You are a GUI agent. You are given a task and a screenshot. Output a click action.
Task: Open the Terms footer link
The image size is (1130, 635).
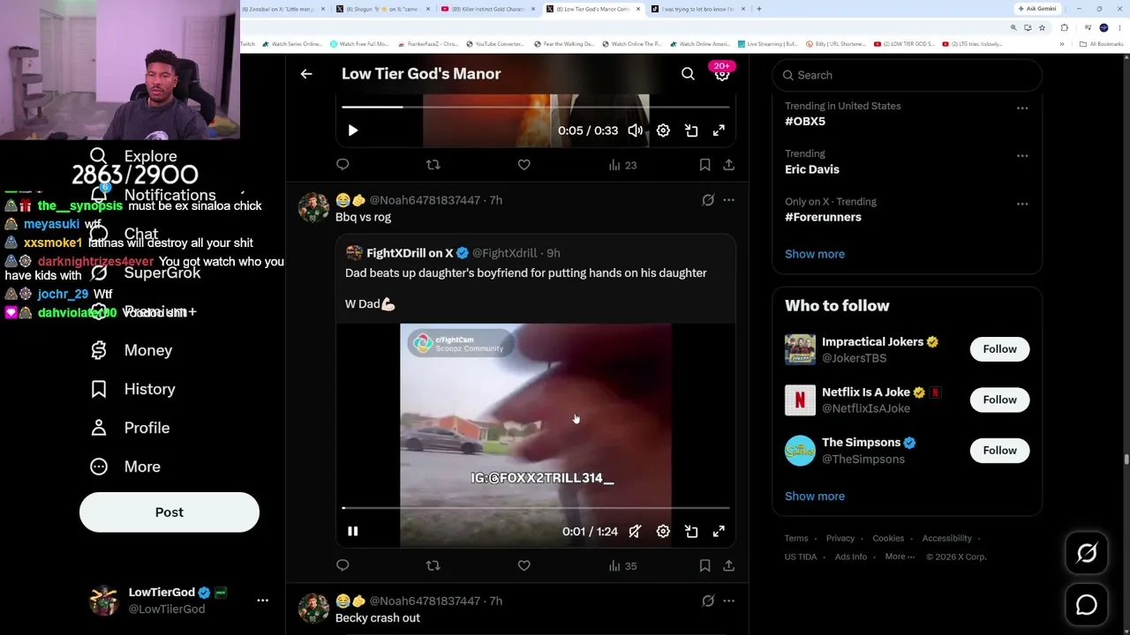(796, 538)
